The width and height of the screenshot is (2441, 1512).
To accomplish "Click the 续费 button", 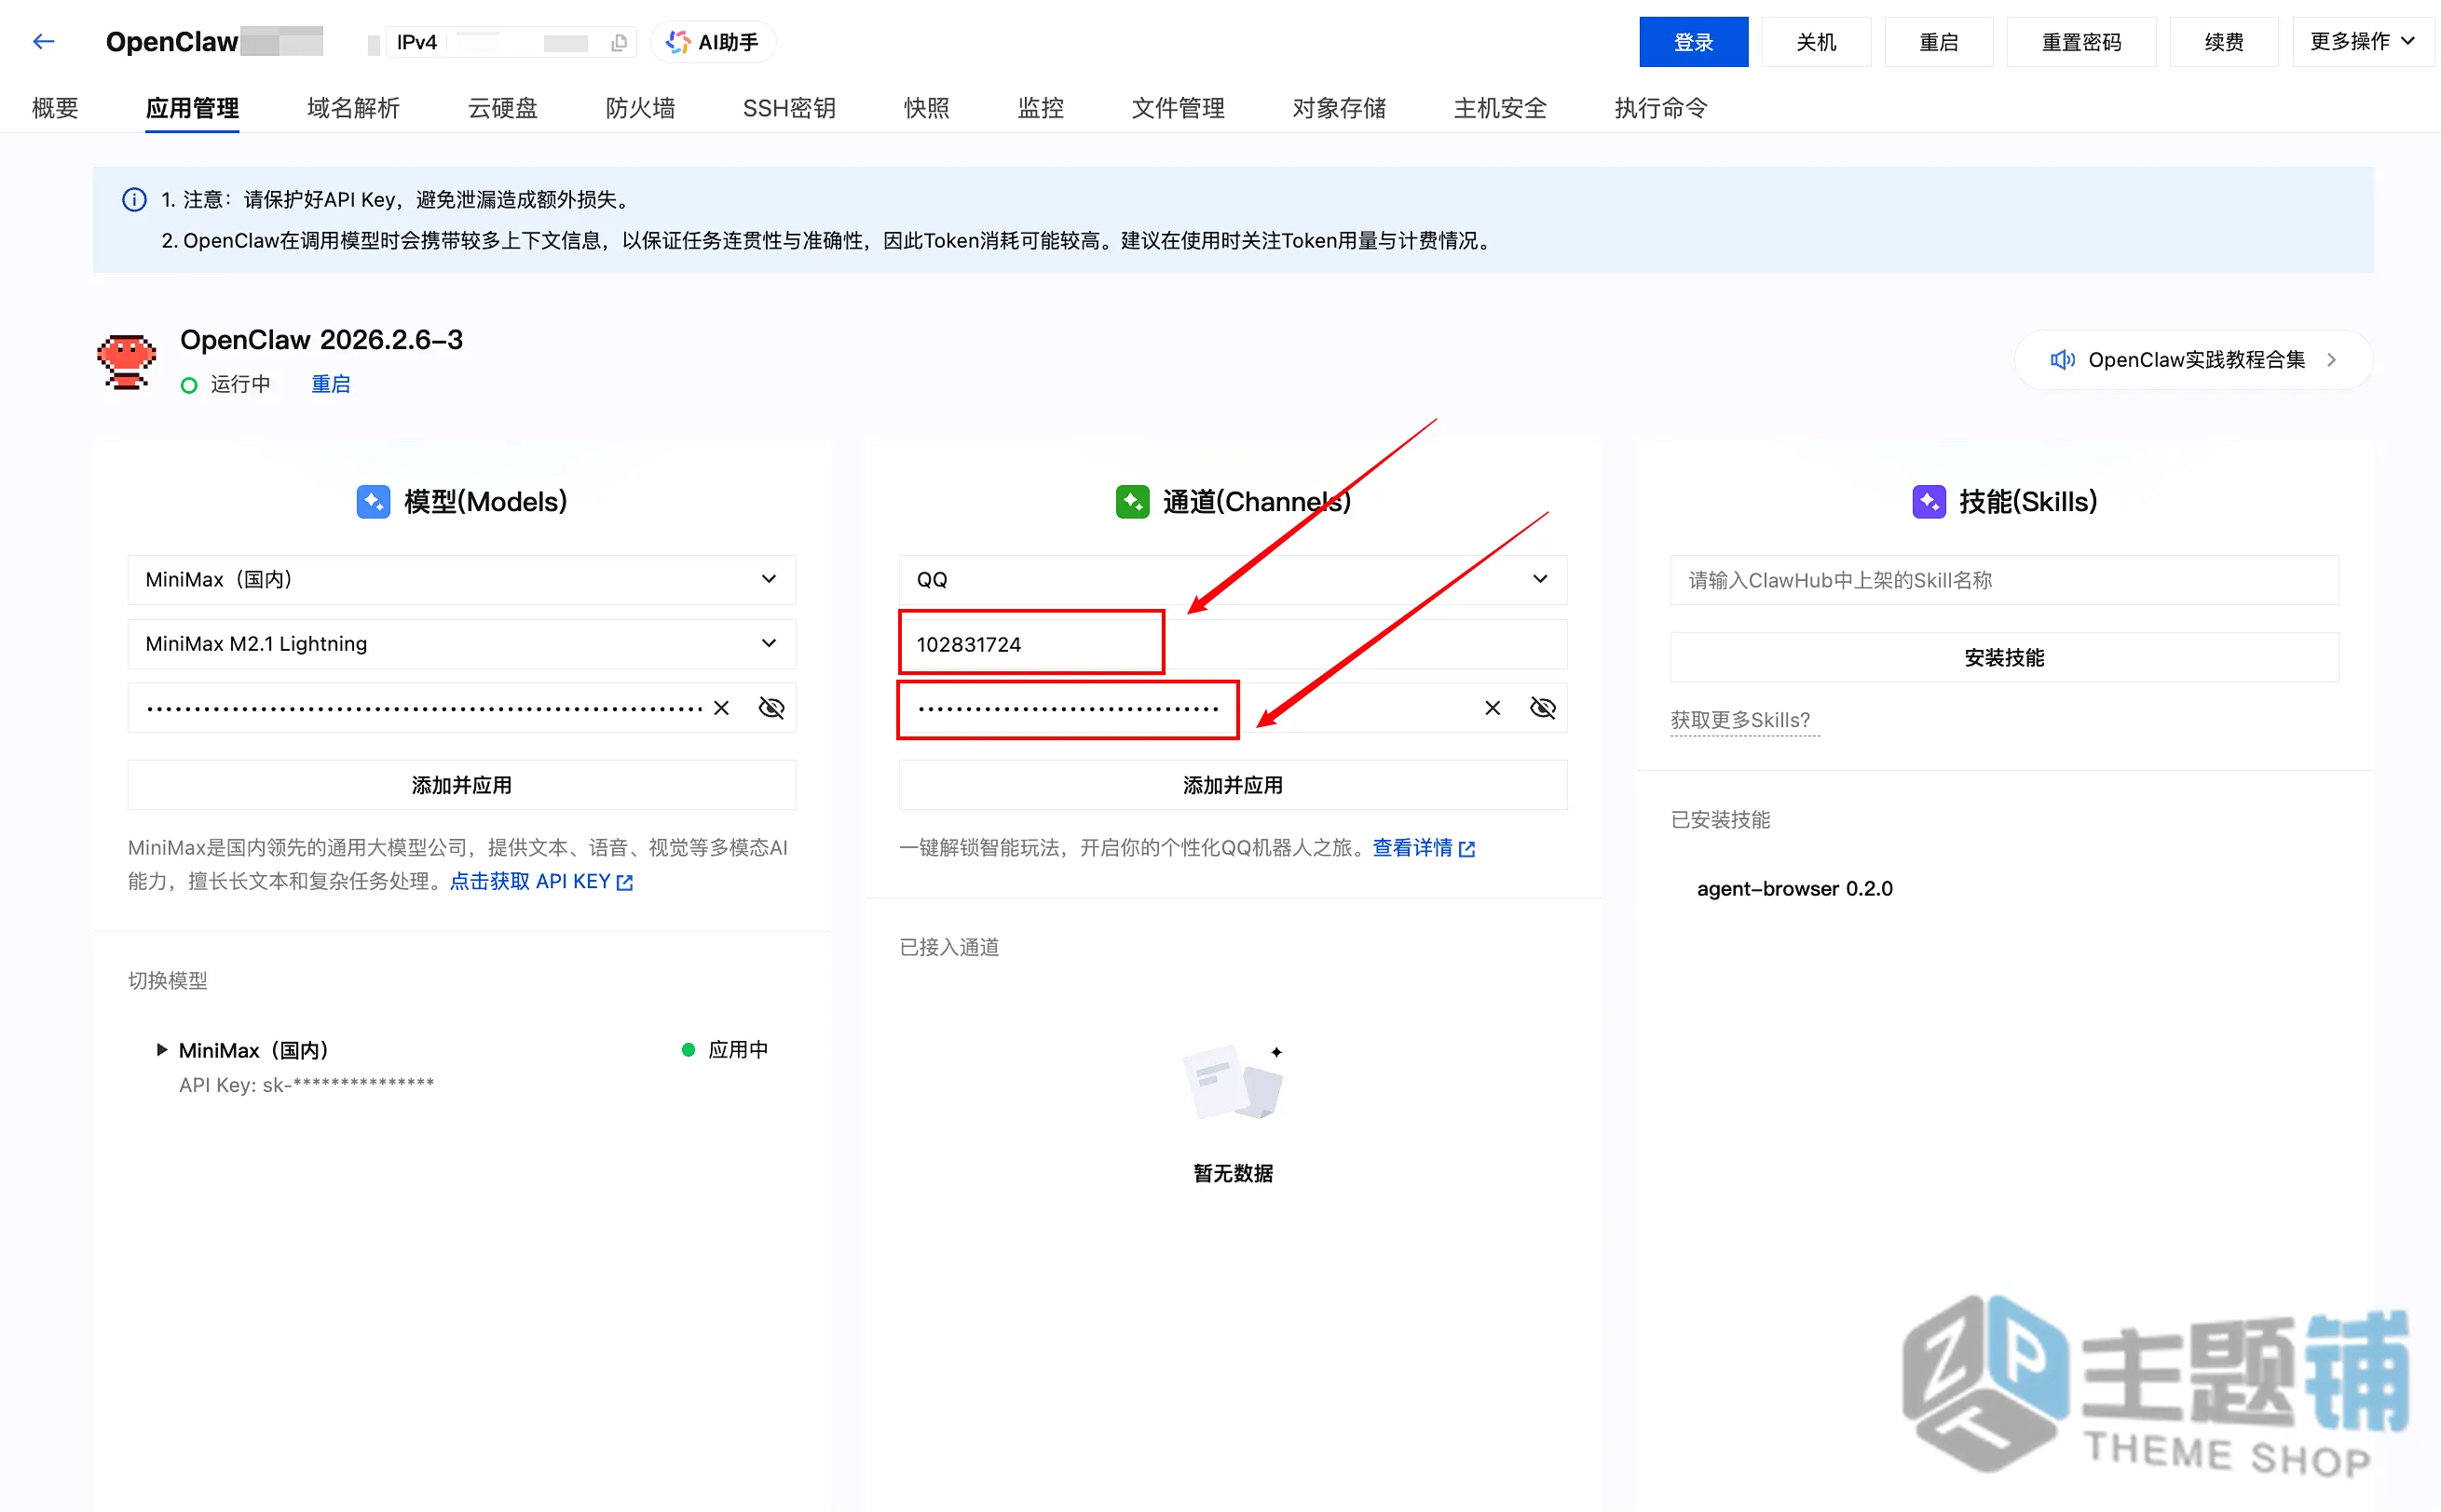I will (x=2224, y=42).
